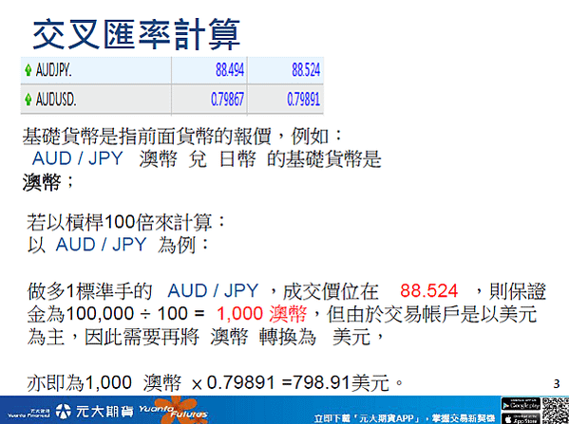
Task: Click the Yuanta Financial small logo text
Action: 29,414
